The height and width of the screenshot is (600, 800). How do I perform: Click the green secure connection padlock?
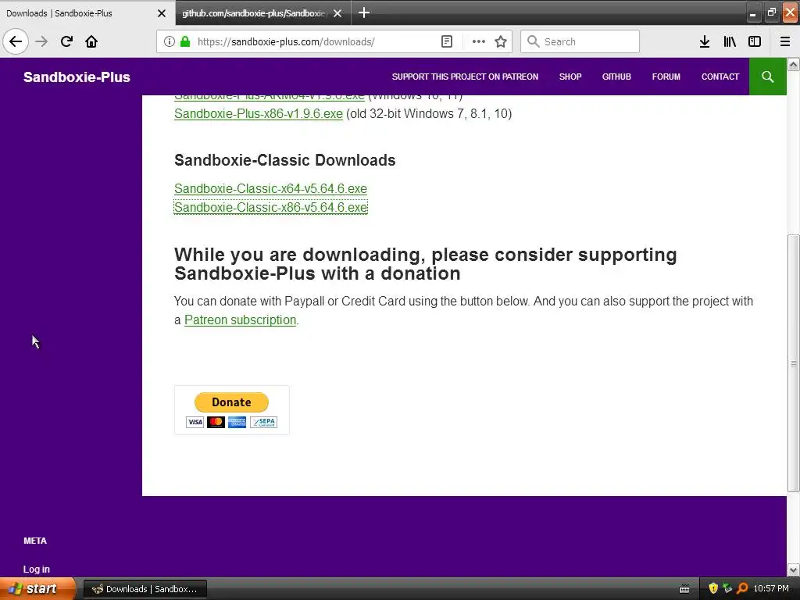[185, 42]
